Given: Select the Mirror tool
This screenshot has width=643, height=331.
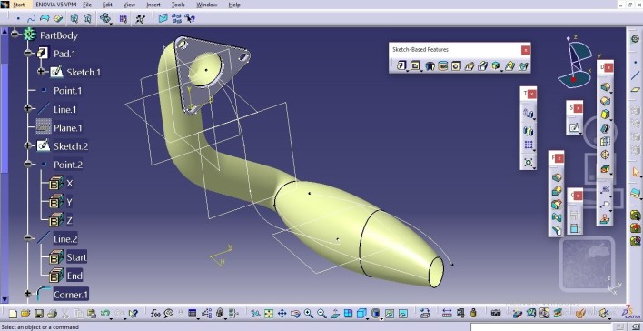Looking at the screenshot, I should click(529, 131).
